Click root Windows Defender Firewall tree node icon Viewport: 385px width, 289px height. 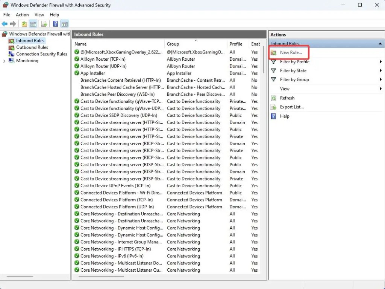tap(5, 34)
